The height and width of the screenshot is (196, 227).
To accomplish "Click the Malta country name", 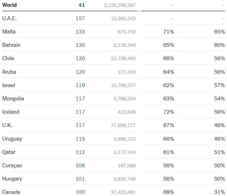I will [9, 32].
